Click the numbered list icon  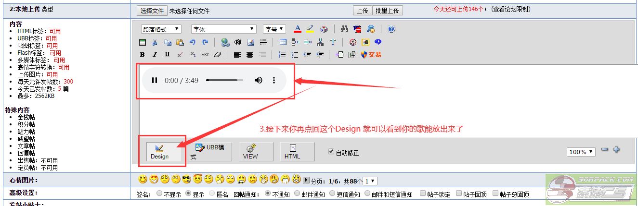click(x=283, y=55)
